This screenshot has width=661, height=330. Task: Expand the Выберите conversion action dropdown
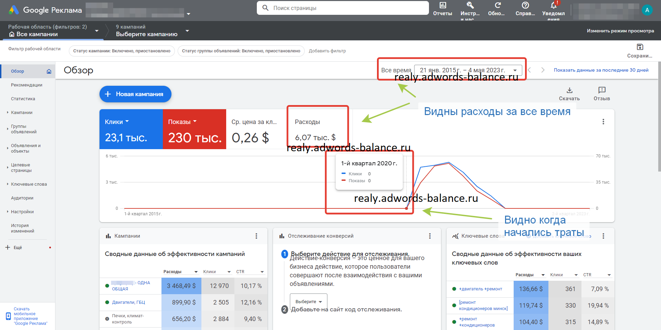click(308, 302)
